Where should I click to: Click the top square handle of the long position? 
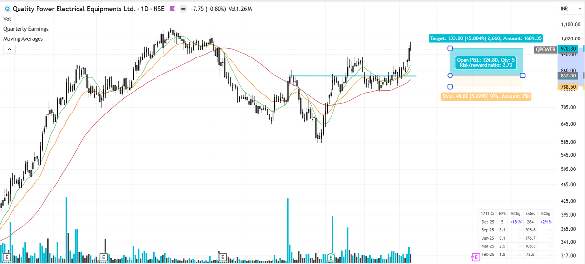coord(450,49)
